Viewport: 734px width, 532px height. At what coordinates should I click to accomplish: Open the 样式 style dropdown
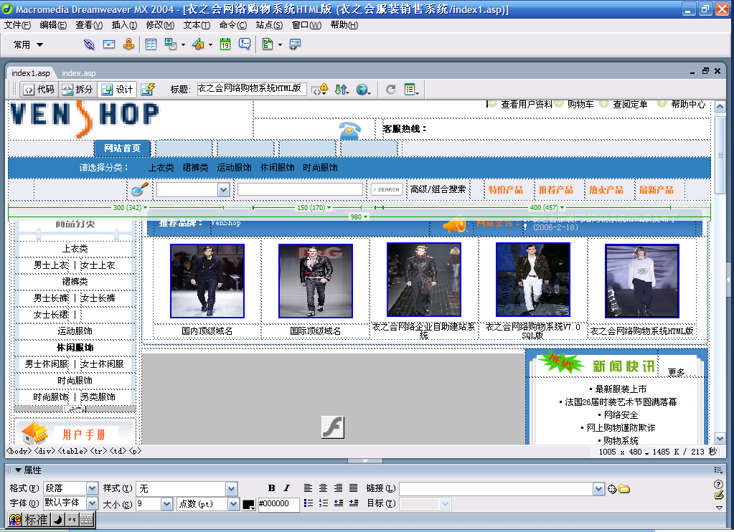point(231,489)
